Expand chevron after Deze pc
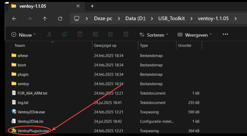This screenshot has width=247, height=136. pos(119,19)
